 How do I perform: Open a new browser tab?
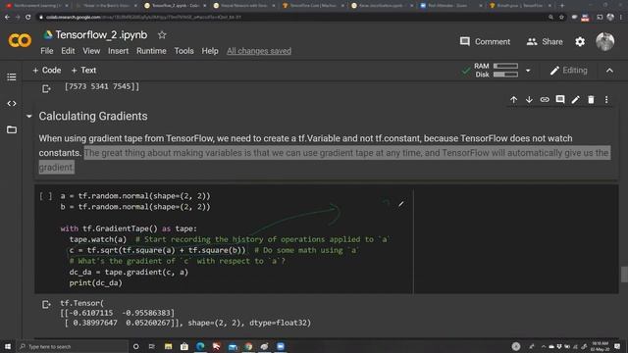point(562,6)
